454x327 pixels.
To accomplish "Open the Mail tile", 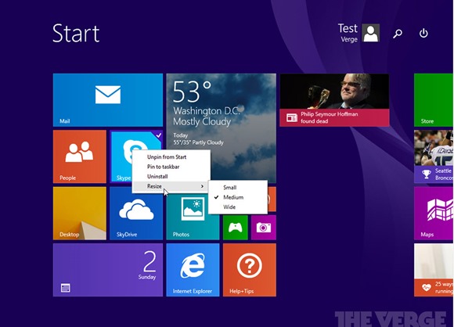I will (108, 100).
